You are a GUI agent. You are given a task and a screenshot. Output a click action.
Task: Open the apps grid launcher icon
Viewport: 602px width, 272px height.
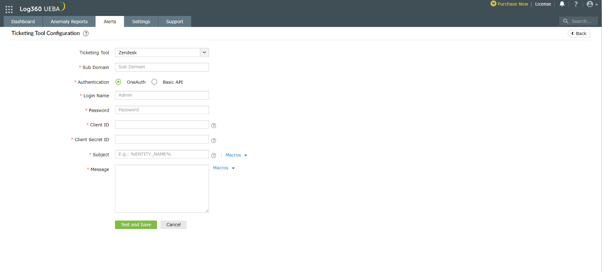(x=9, y=9)
